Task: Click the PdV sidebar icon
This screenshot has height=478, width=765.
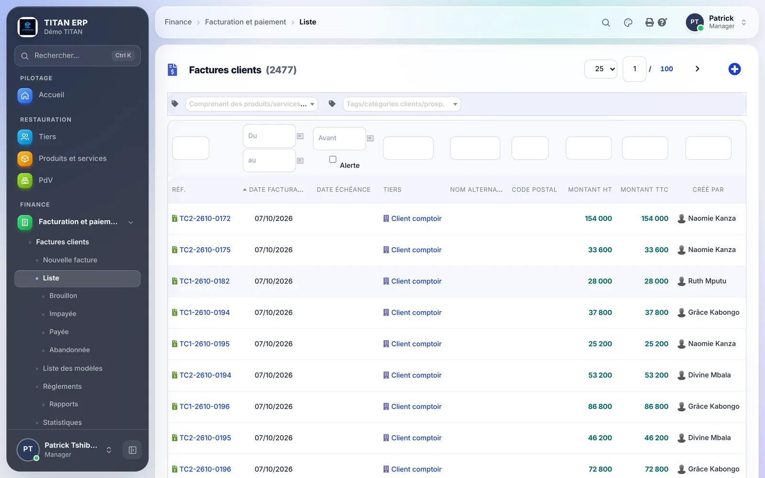Action: 25,180
